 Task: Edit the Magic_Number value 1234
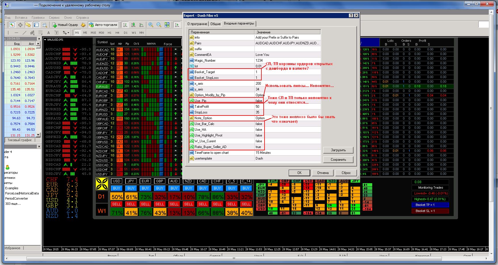coord(287,60)
